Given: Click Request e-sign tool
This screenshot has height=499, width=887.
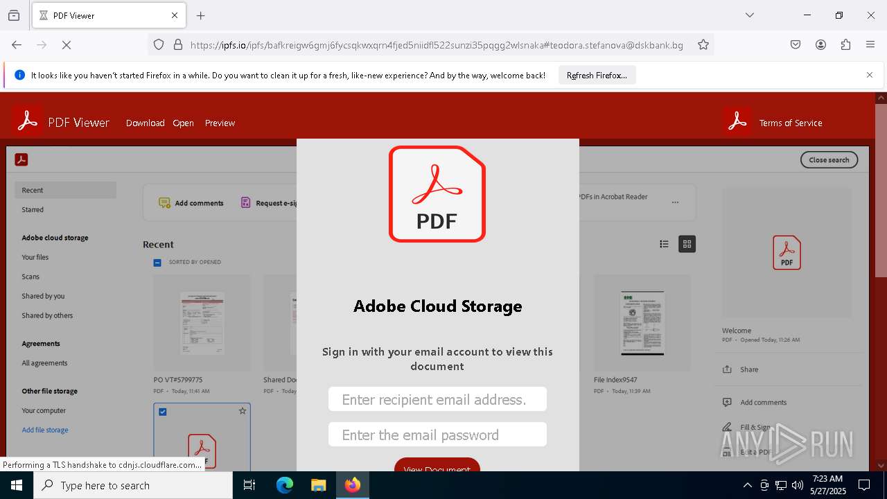Looking at the screenshot, I should click(x=269, y=203).
